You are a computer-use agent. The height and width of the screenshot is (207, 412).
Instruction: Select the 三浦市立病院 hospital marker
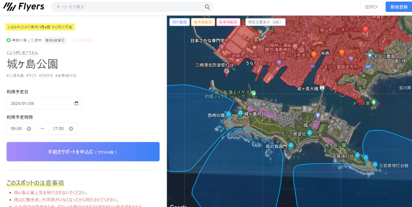(365, 29)
